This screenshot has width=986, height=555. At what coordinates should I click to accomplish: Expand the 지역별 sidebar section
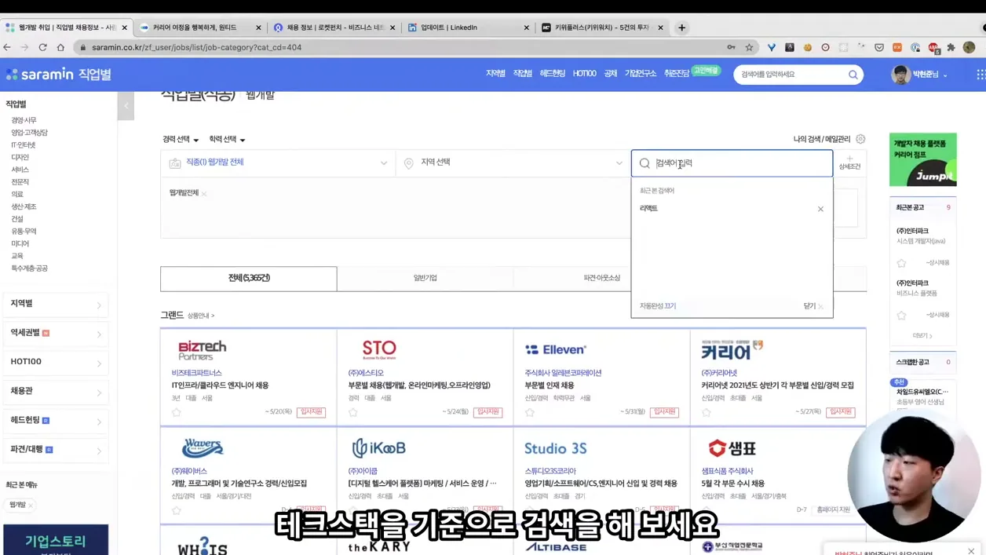pyautogui.click(x=55, y=304)
